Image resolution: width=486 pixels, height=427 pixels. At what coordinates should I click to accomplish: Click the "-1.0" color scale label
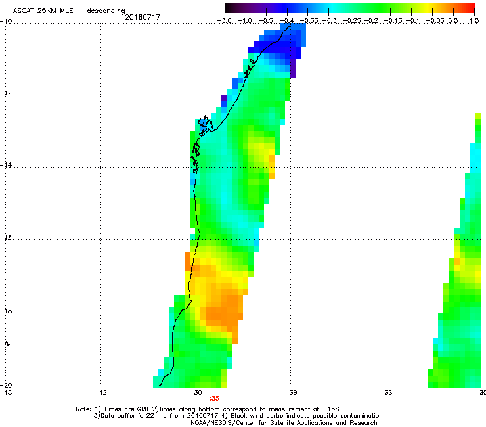pos(245,21)
